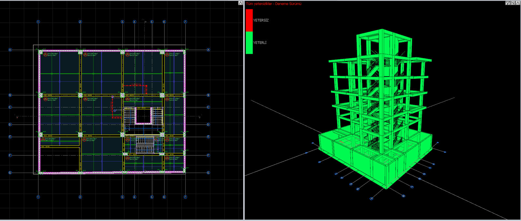Click the elevator shaft opening in the plan
The height and width of the screenshot is (221, 521).
pos(144,116)
